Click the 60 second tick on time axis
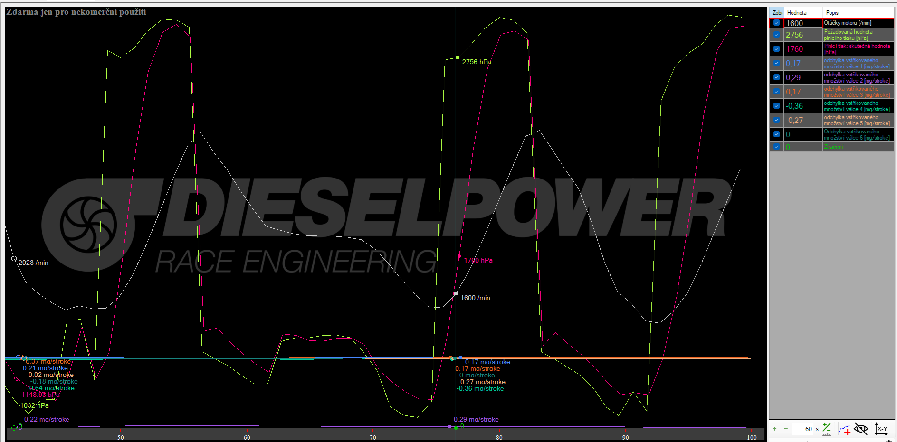Viewport: 897px width, 442px height. [247, 437]
